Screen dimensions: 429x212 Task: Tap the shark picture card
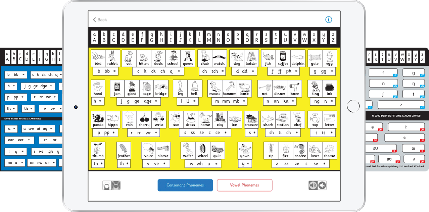(268, 119)
